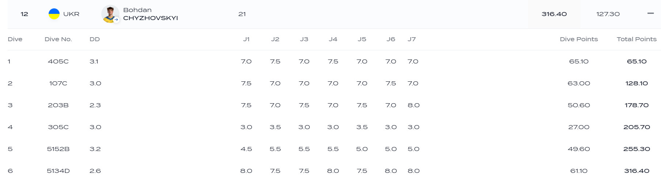Click the arrow badge on athlete photo
Viewport: 661px width, 182px height.
116,20
